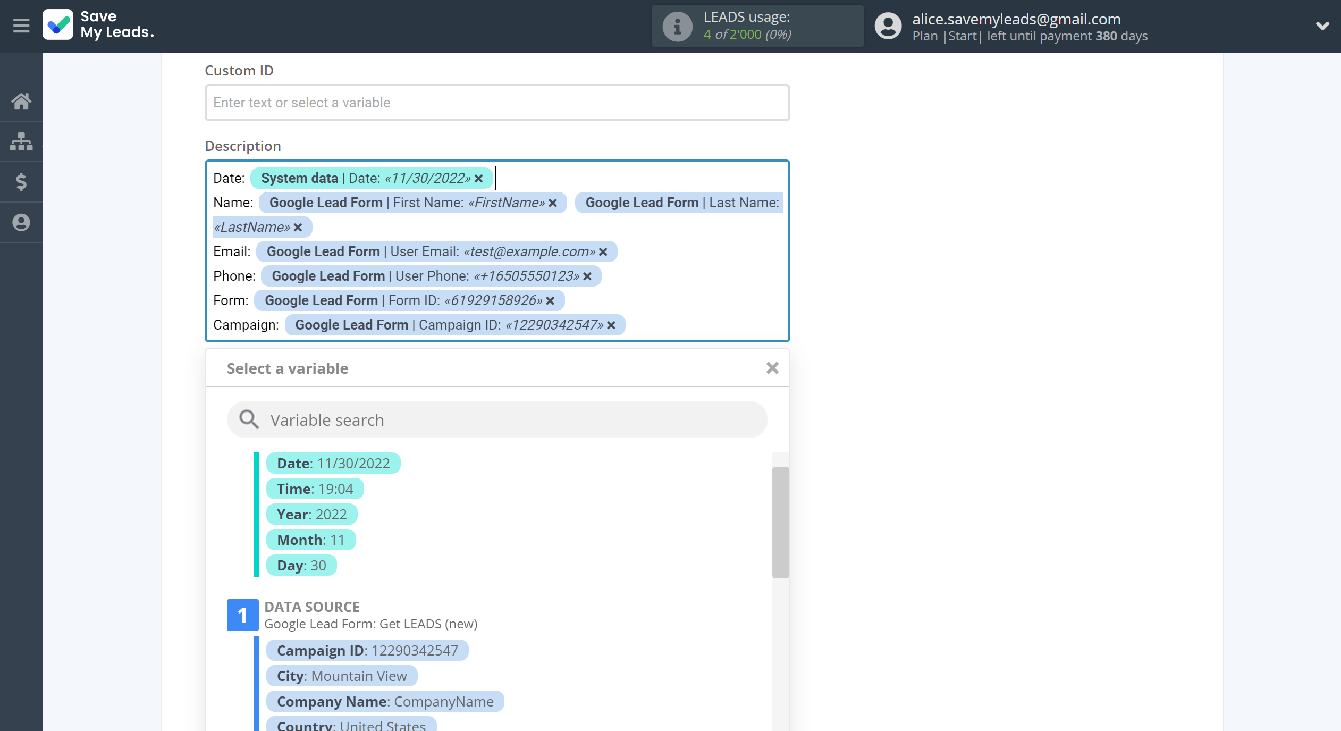Click into the Variable search field
This screenshot has height=731, width=1341.
click(497, 419)
